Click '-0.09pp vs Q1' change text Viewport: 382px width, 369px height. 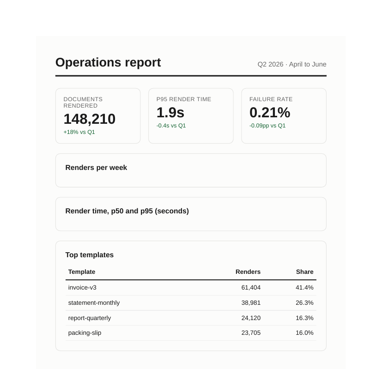(x=267, y=126)
